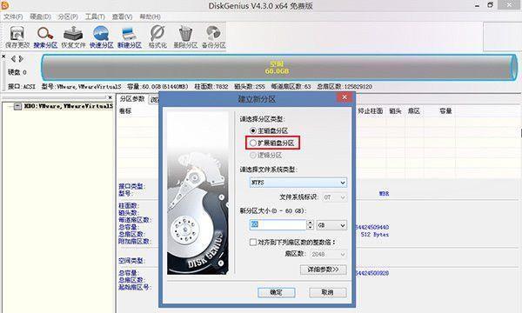
Task: Close the left disk tree panel
Action: click(110, 97)
